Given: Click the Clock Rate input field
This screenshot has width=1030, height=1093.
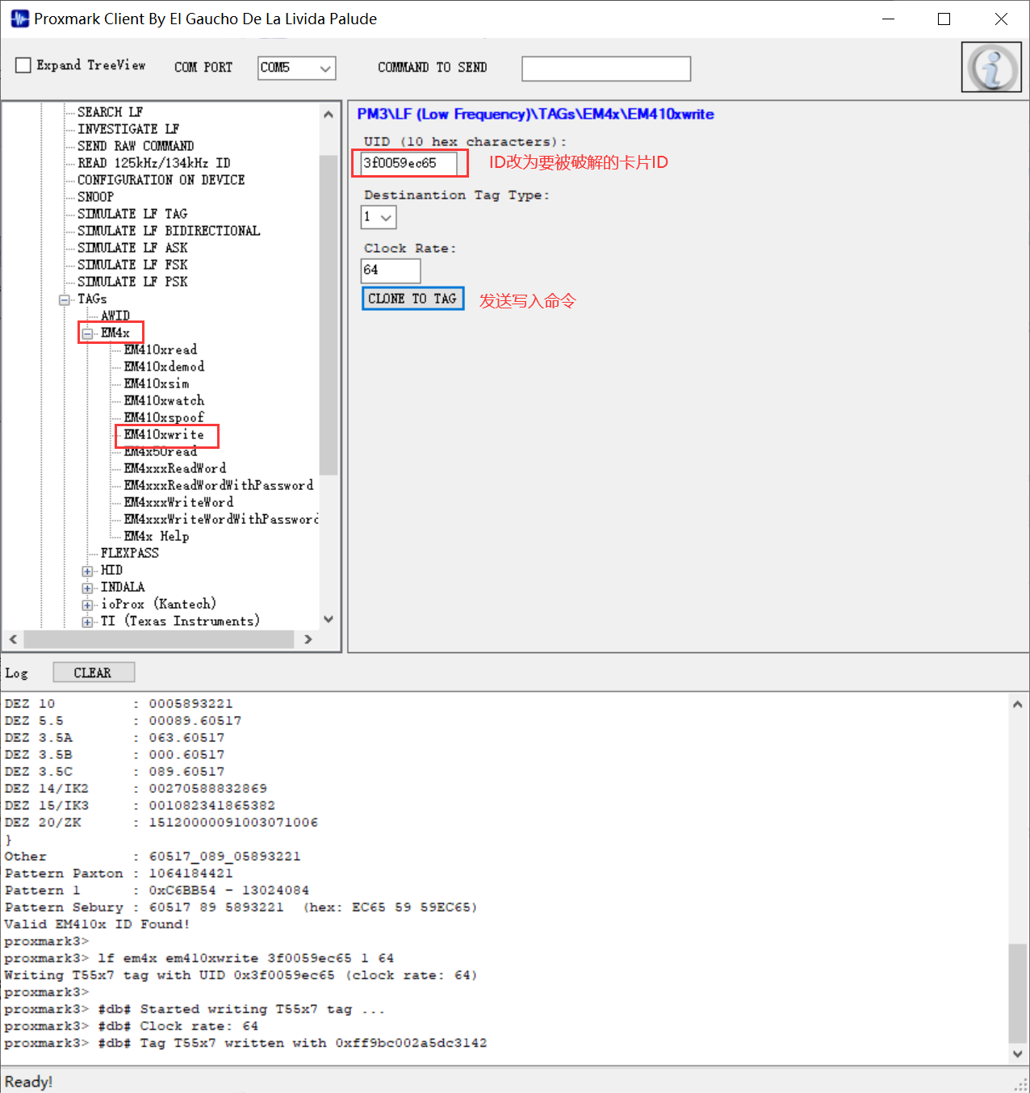Looking at the screenshot, I should point(391,270).
